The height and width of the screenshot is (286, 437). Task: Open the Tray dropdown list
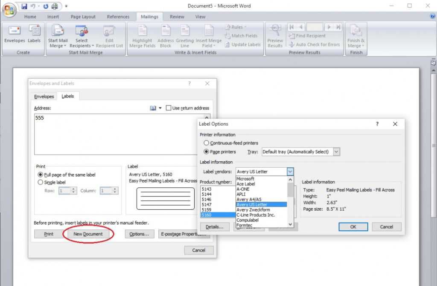pos(336,152)
